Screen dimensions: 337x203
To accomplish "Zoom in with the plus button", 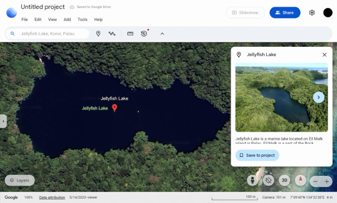I will point(326,182).
